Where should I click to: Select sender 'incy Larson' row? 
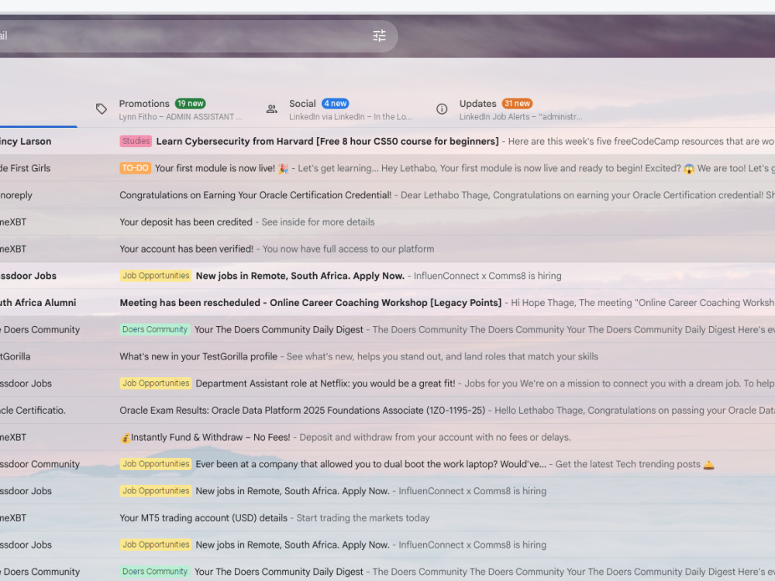(x=26, y=141)
